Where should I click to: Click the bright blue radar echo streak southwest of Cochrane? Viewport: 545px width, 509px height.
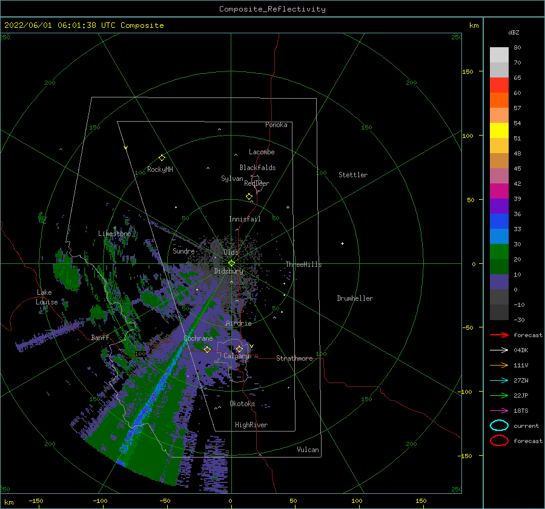point(156,393)
